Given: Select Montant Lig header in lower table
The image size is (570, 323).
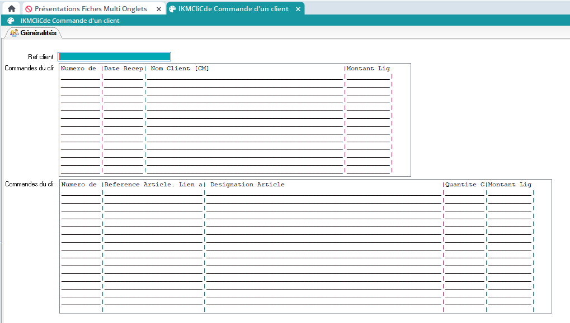Looking at the screenshot, I should click(510, 185).
